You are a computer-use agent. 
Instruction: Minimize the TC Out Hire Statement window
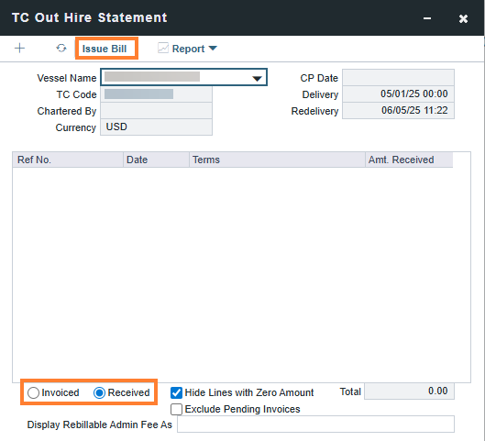(427, 18)
